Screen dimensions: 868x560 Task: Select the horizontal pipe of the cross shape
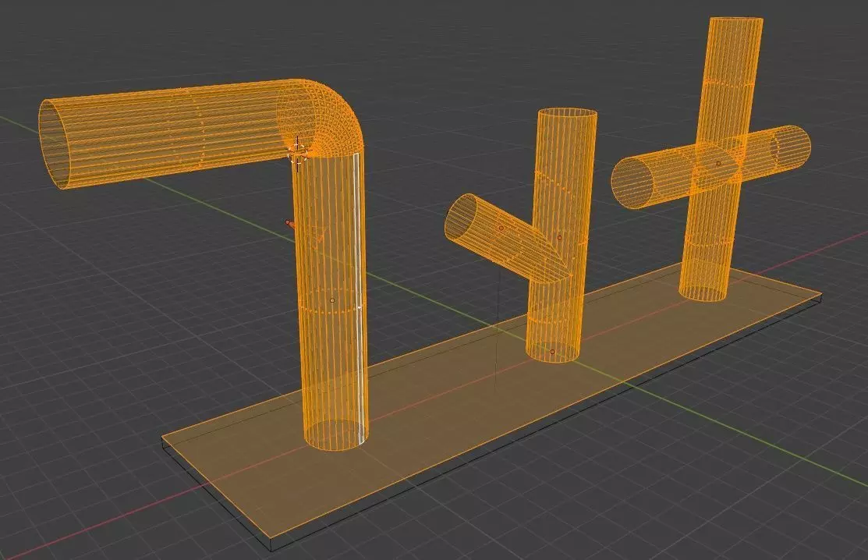(710, 167)
